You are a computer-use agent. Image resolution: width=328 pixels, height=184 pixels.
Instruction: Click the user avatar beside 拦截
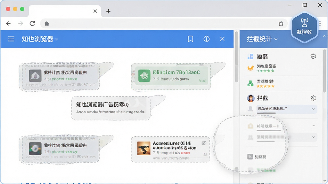click(x=250, y=98)
